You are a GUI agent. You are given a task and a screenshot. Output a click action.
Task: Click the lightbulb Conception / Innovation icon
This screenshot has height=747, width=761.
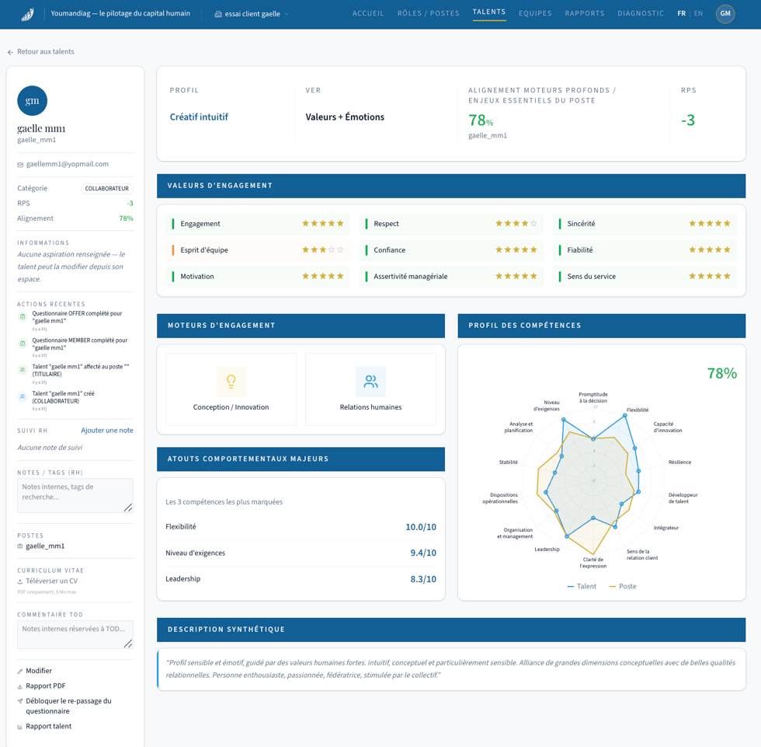231,381
